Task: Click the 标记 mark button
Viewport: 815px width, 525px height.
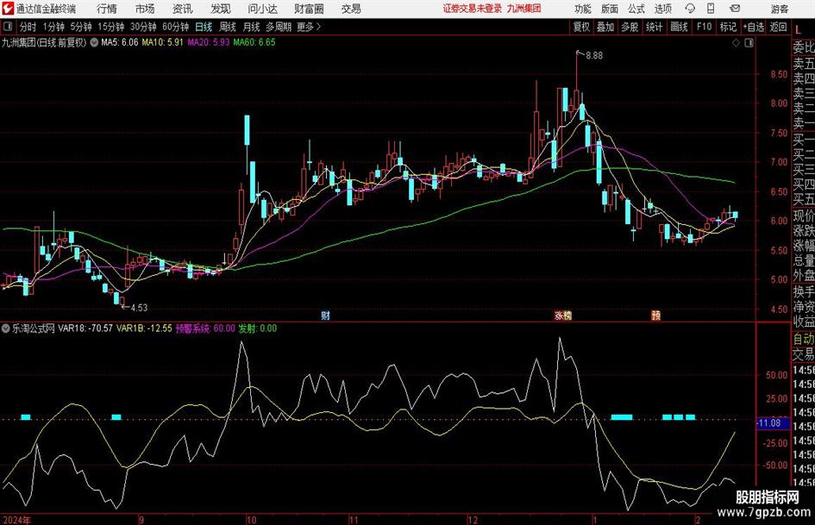Action: (x=728, y=27)
